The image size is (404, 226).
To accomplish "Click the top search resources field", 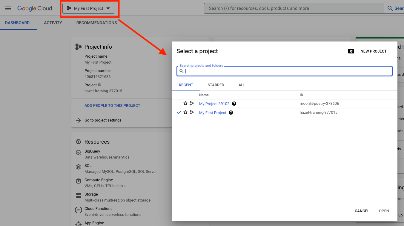I will pos(294,8).
